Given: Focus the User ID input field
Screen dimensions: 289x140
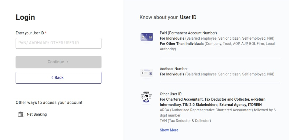Looking at the screenshot, I should [58, 43].
